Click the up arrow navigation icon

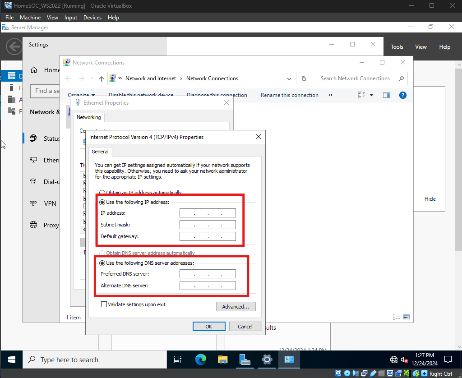pos(101,78)
